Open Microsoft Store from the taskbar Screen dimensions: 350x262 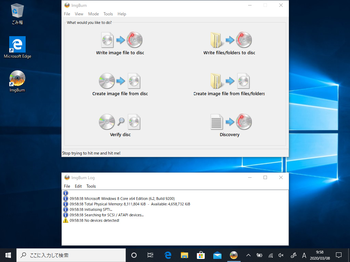click(x=201, y=255)
